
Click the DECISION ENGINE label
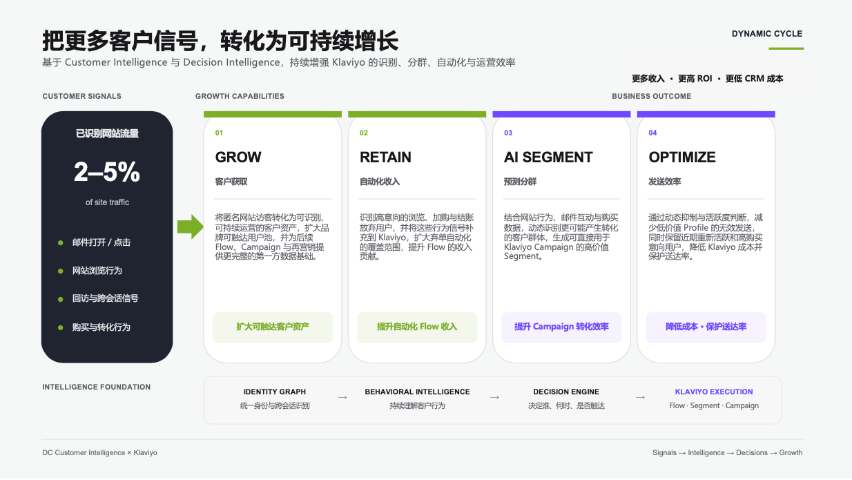(x=566, y=392)
